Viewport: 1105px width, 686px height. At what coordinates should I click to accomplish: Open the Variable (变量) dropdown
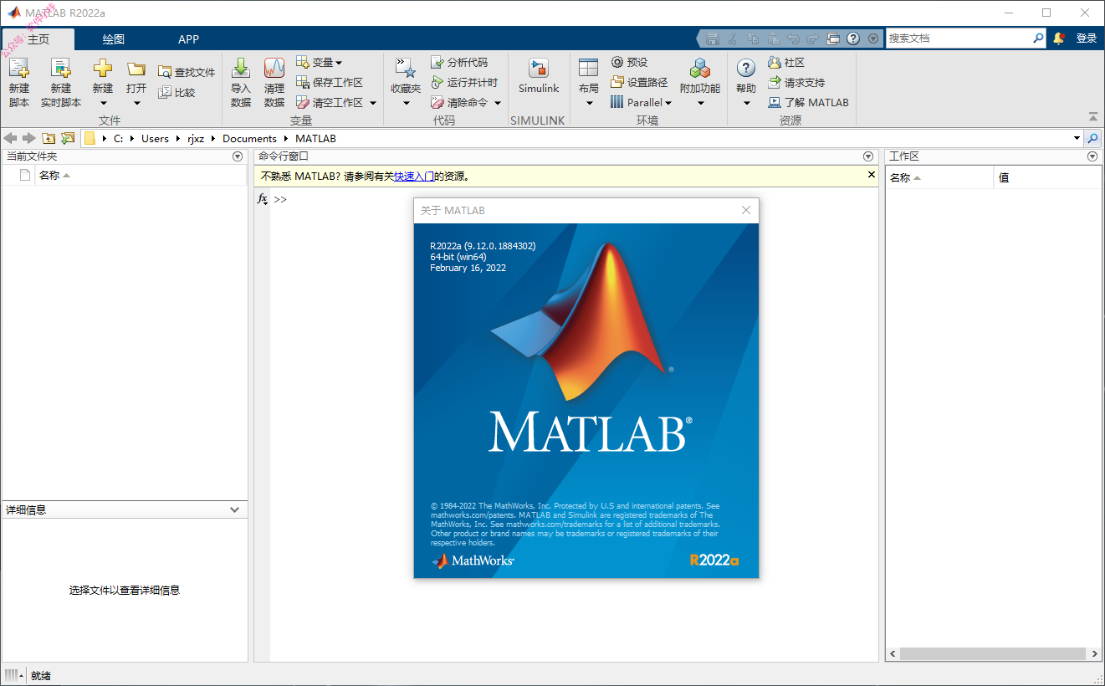tap(319, 63)
